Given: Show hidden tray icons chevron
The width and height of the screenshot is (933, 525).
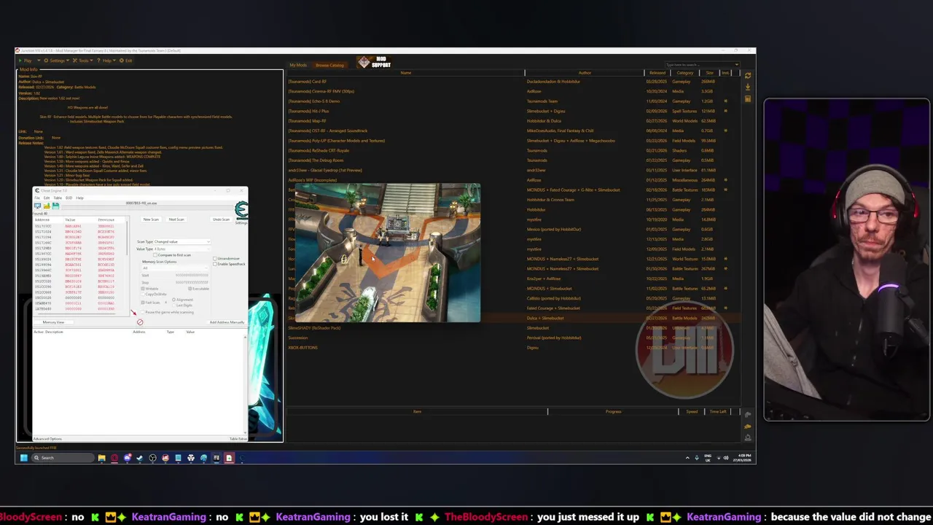Looking at the screenshot, I should click(687, 458).
